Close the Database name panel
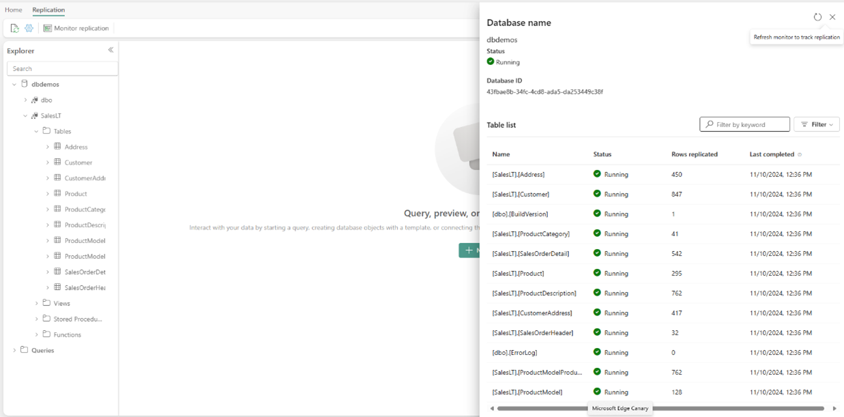 point(832,17)
